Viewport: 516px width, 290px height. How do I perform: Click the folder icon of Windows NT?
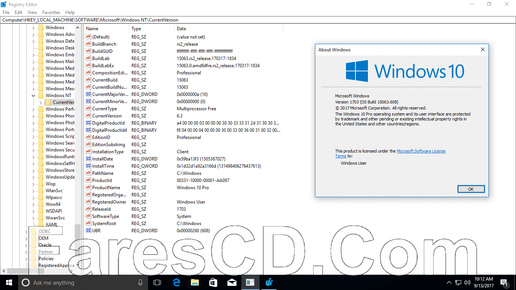tap(41, 96)
